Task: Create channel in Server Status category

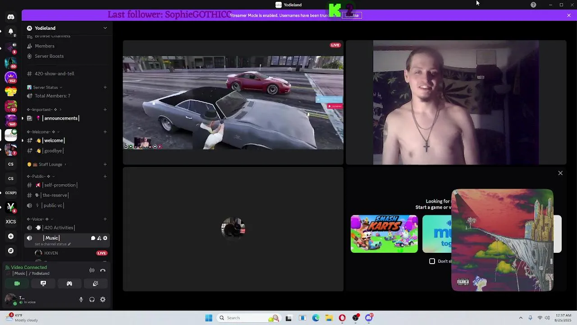Action: click(x=105, y=87)
